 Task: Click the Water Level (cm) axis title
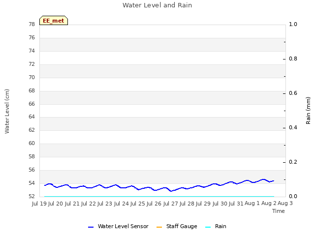[x=7, y=112]
